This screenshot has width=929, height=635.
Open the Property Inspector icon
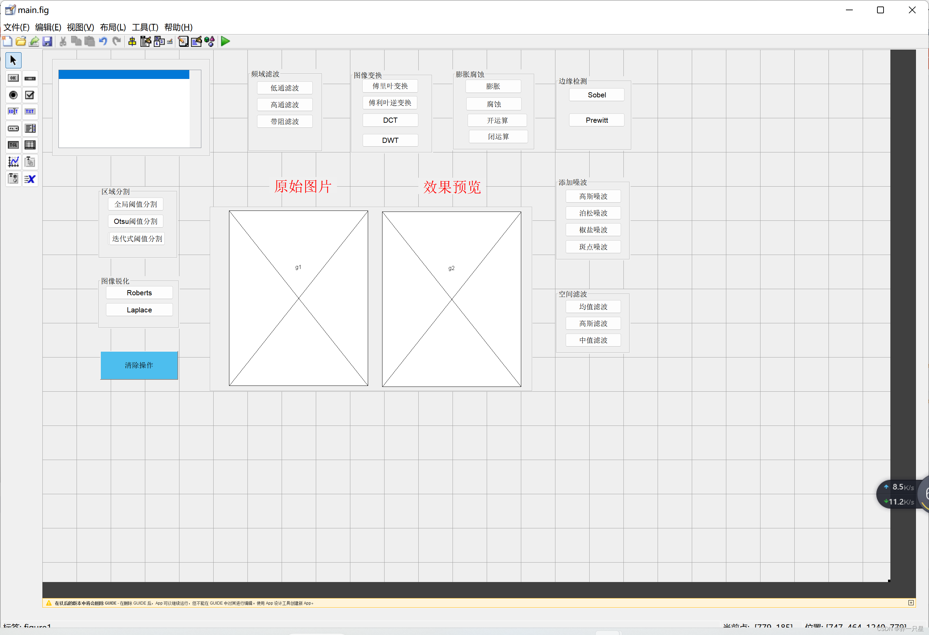196,41
